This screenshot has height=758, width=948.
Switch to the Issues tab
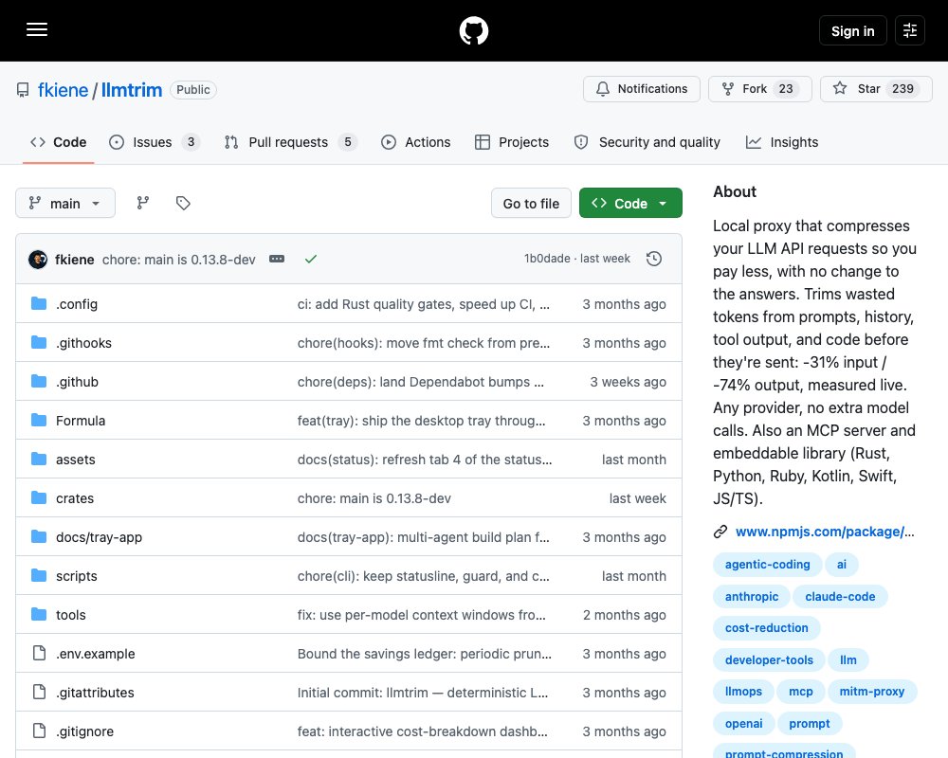tap(155, 142)
